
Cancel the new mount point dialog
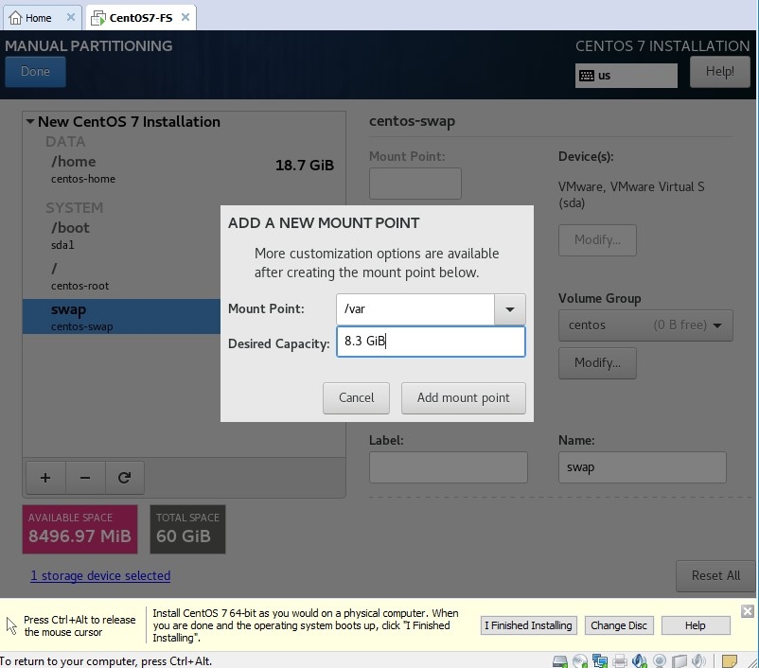point(356,397)
